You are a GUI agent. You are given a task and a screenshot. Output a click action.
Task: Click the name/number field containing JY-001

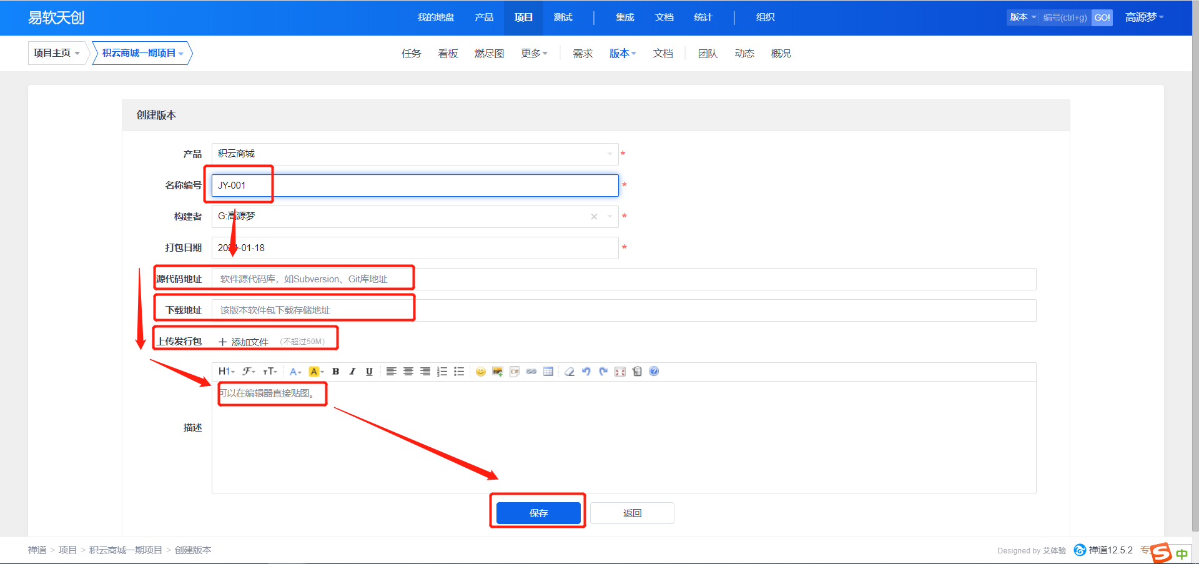(x=415, y=186)
